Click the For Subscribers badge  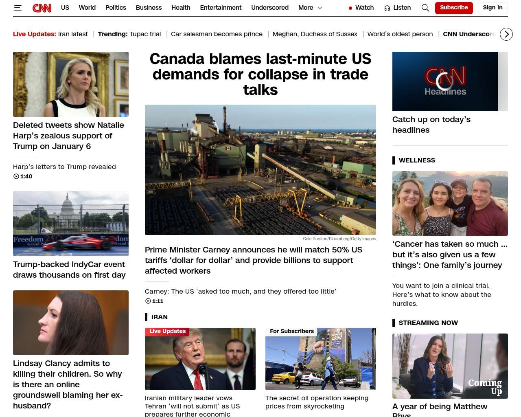(292, 331)
